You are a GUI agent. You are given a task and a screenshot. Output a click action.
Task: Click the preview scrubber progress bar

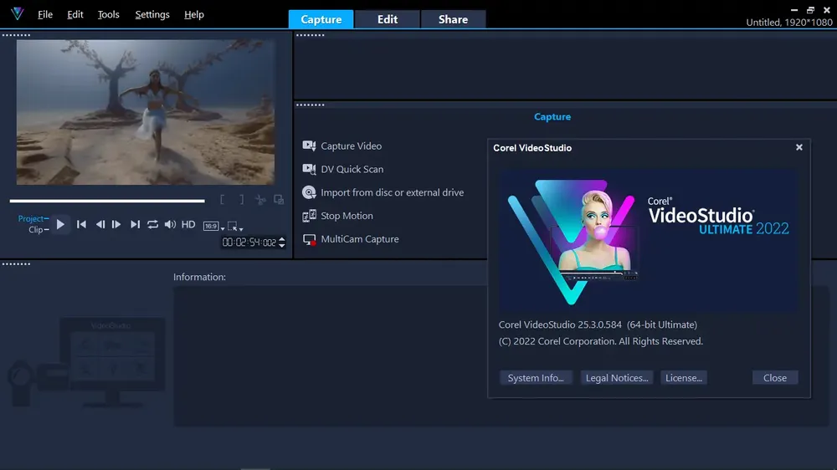pyautogui.click(x=107, y=201)
